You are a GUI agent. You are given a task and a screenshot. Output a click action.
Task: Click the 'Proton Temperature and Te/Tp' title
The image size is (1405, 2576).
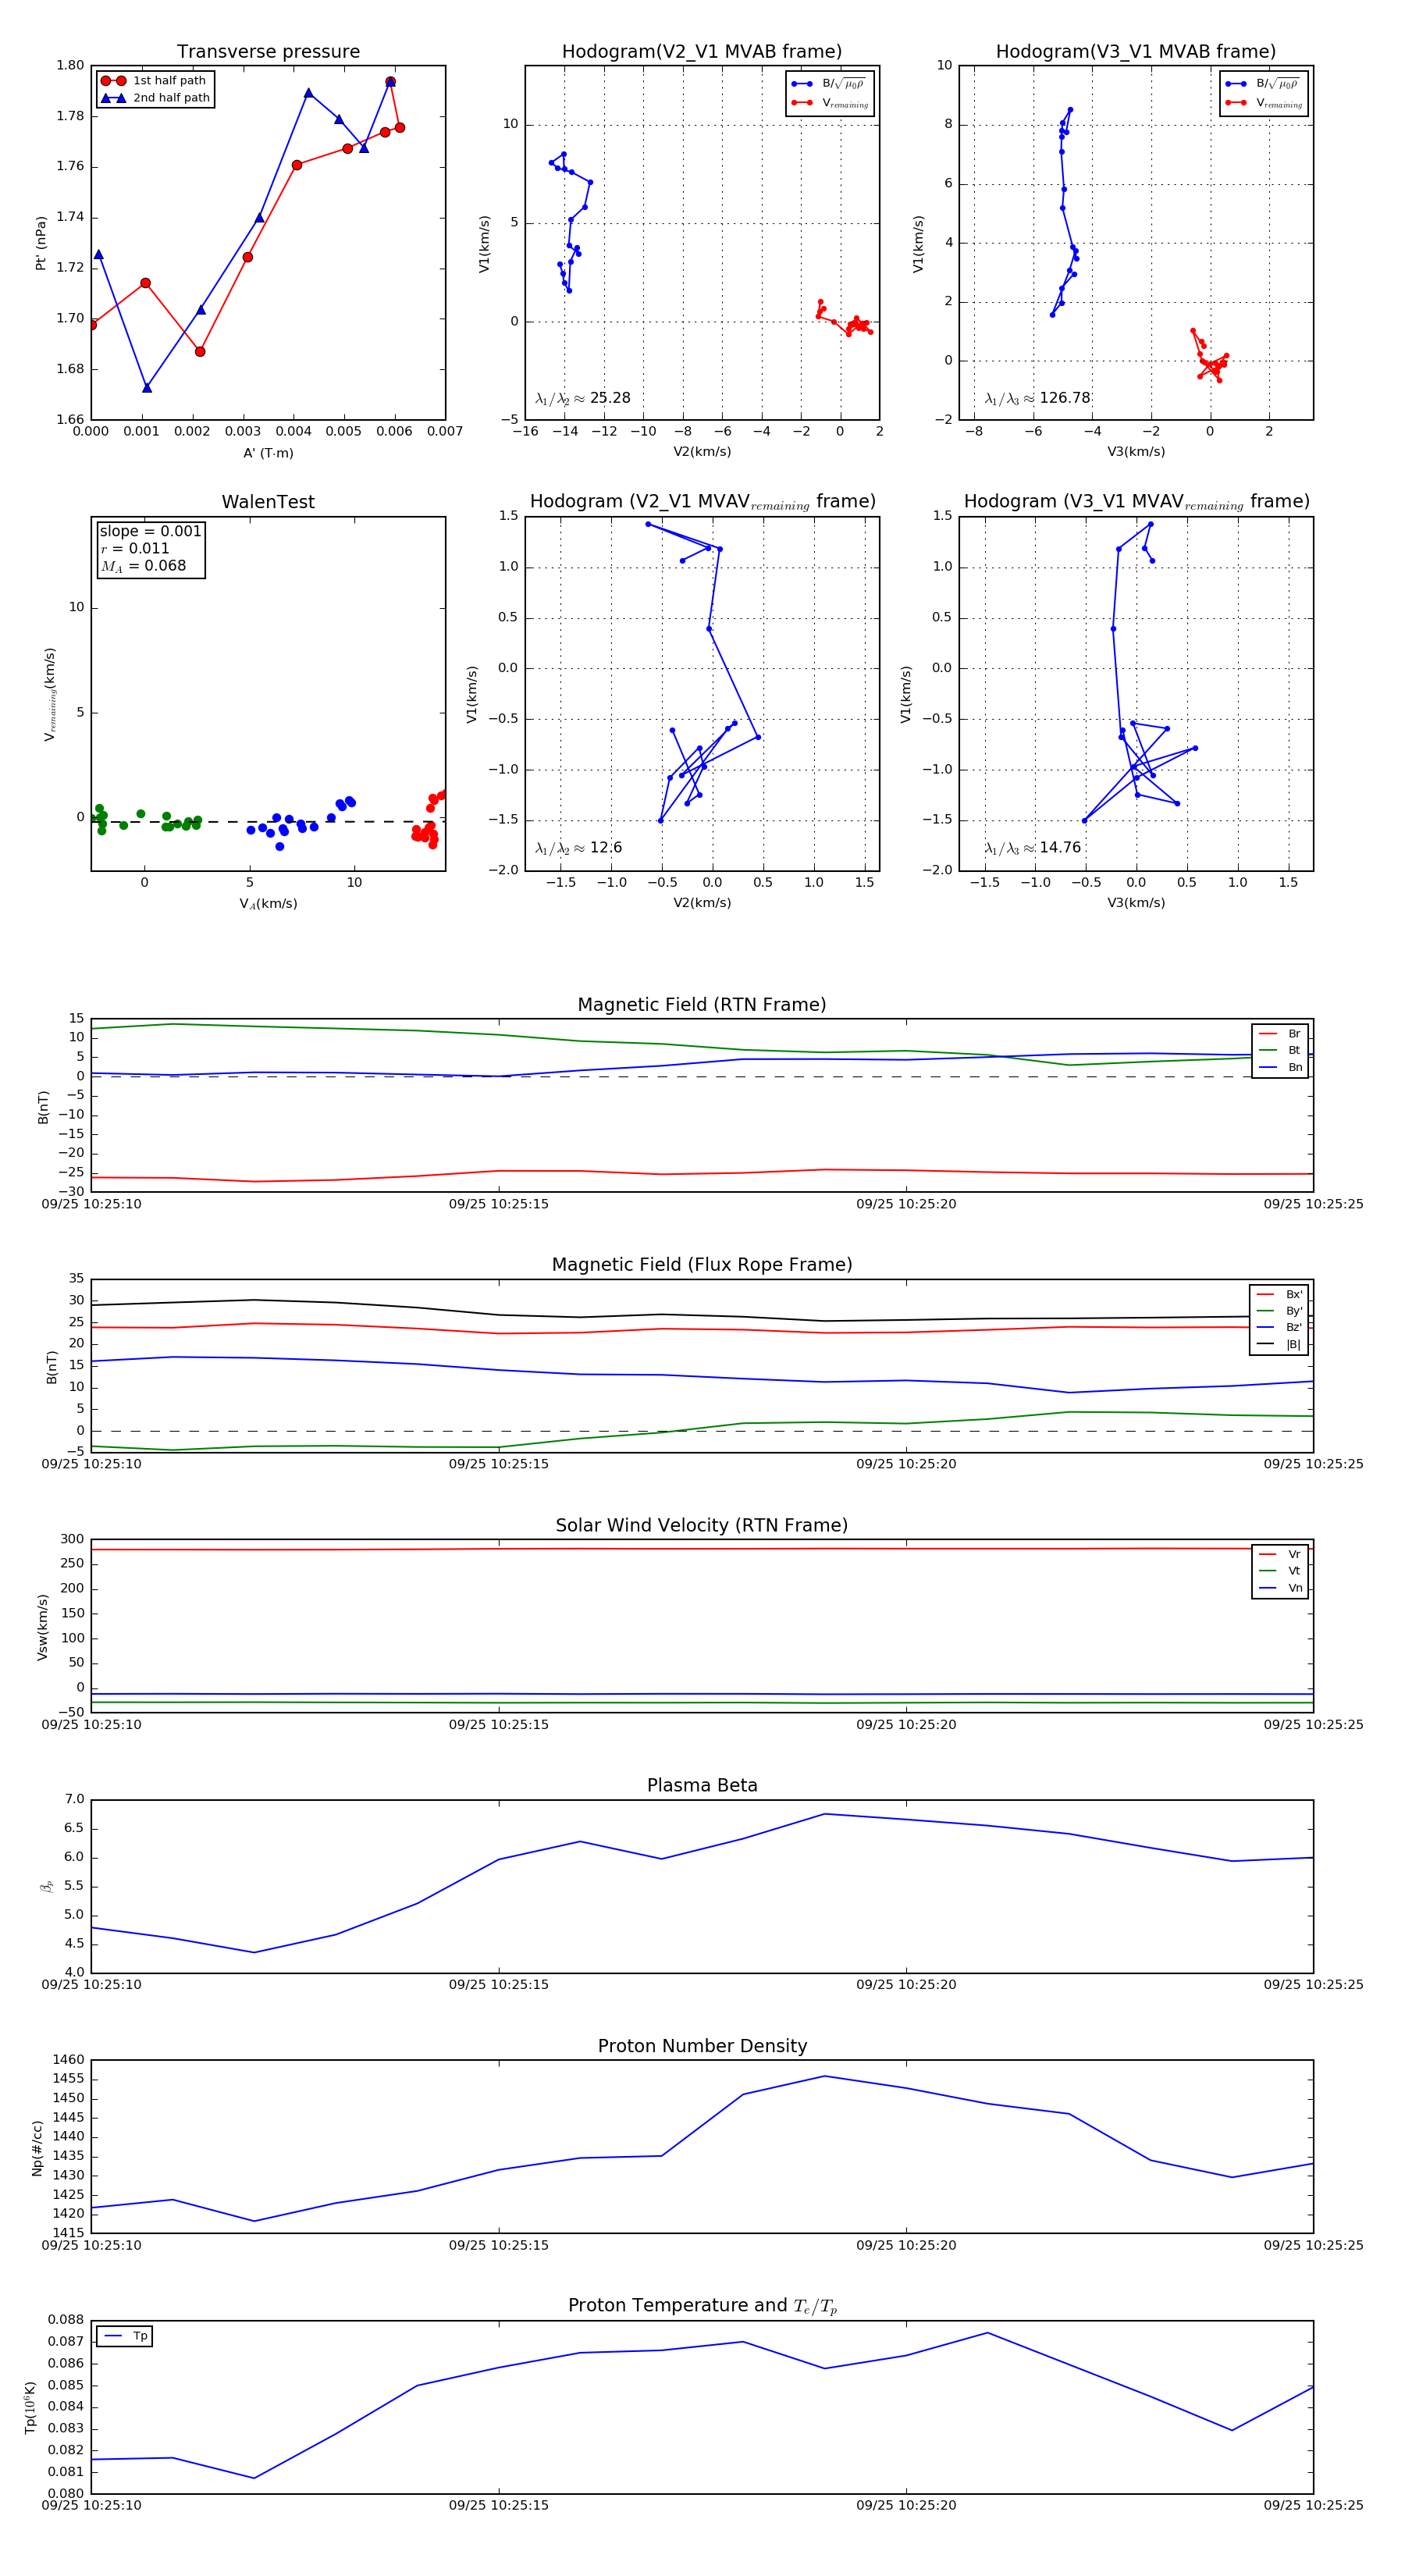tap(702, 2306)
